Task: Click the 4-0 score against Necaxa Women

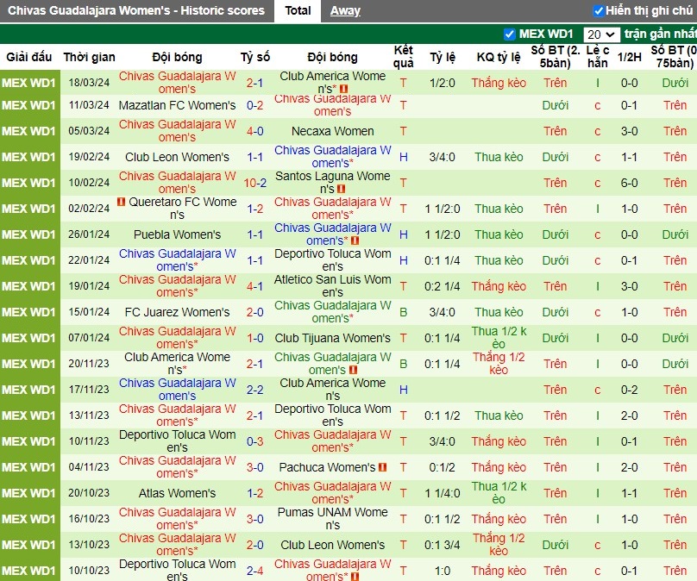Action: coord(255,131)
